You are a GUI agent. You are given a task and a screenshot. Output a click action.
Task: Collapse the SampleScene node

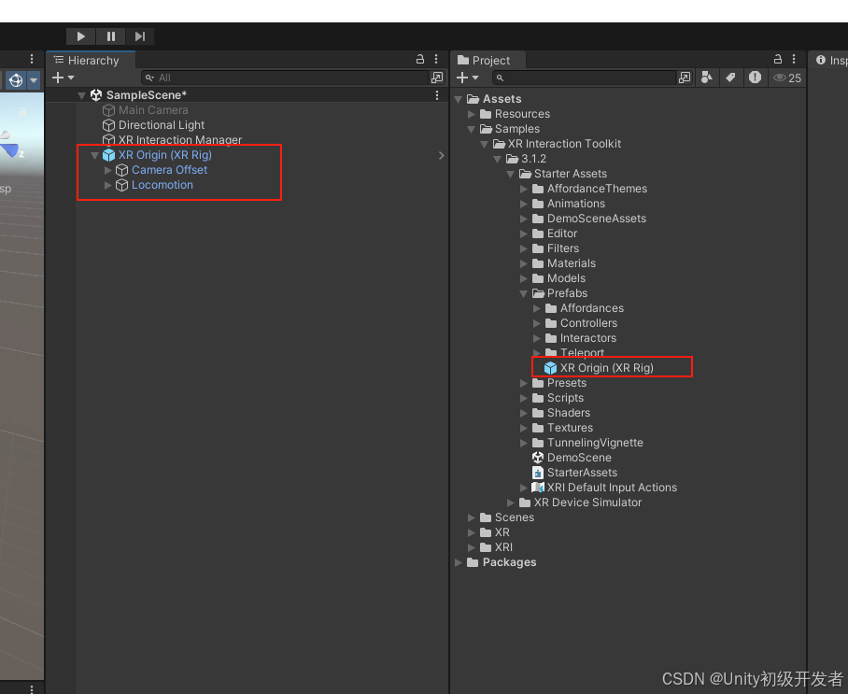[x=81, y=96]
